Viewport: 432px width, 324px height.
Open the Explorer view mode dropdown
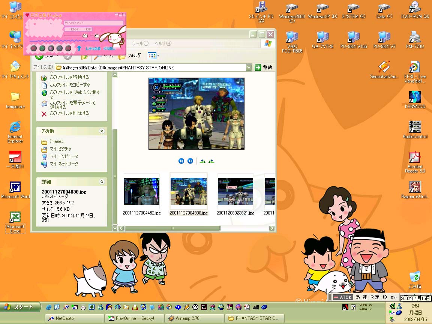[153, 55]
